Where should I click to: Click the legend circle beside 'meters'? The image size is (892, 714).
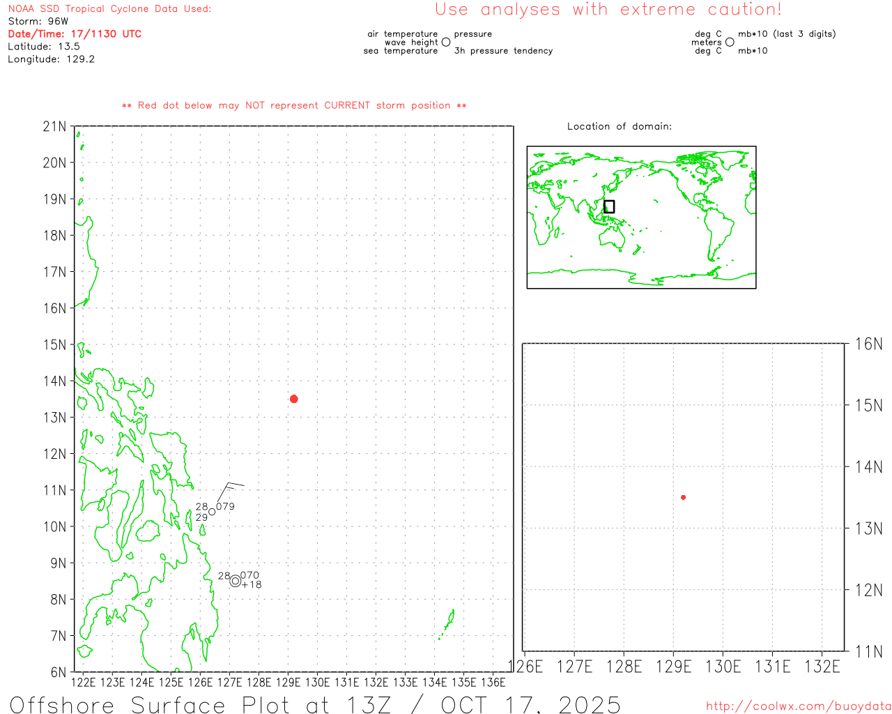coord(730,43)
